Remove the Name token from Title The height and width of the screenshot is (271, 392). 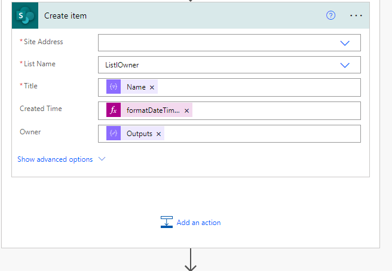click(152, 87)
